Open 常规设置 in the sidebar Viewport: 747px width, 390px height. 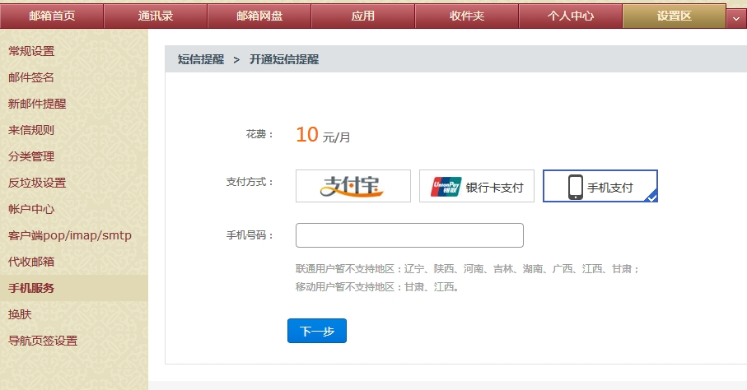click(31, 51)
